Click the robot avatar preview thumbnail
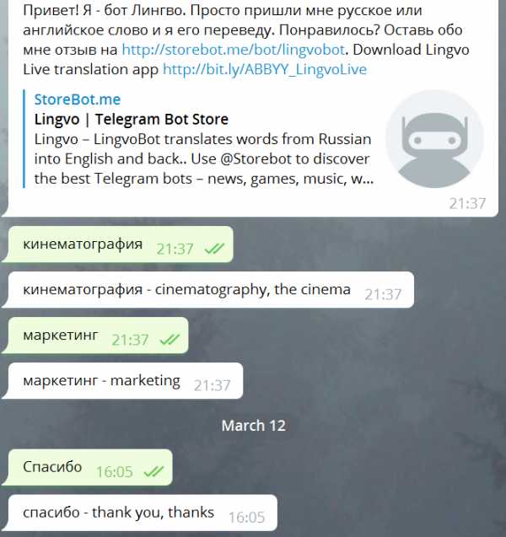506x537 pixels. 435,139
